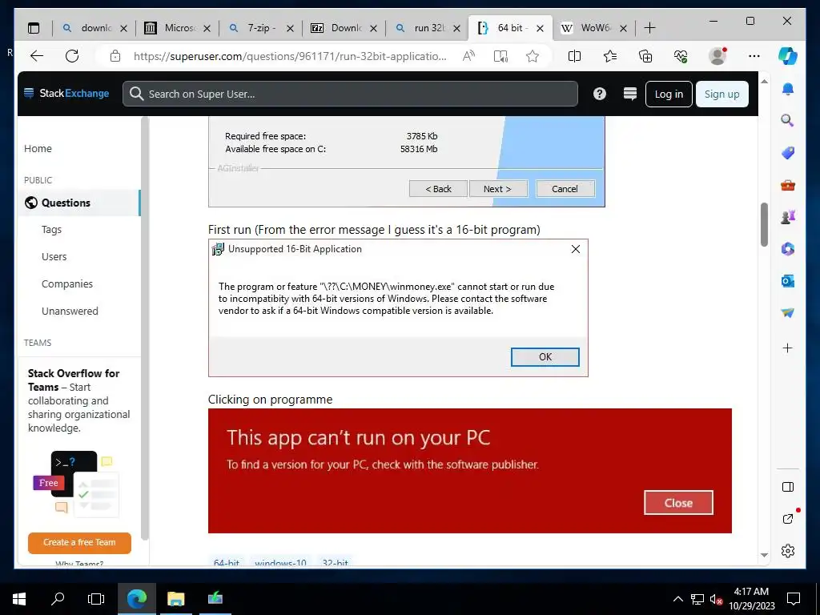Activate the Read aloud icon

[x=468, y=56]
